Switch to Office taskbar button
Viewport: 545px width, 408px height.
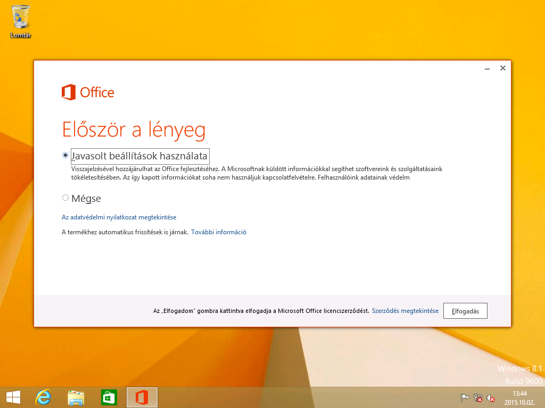(x=142, y=397)
